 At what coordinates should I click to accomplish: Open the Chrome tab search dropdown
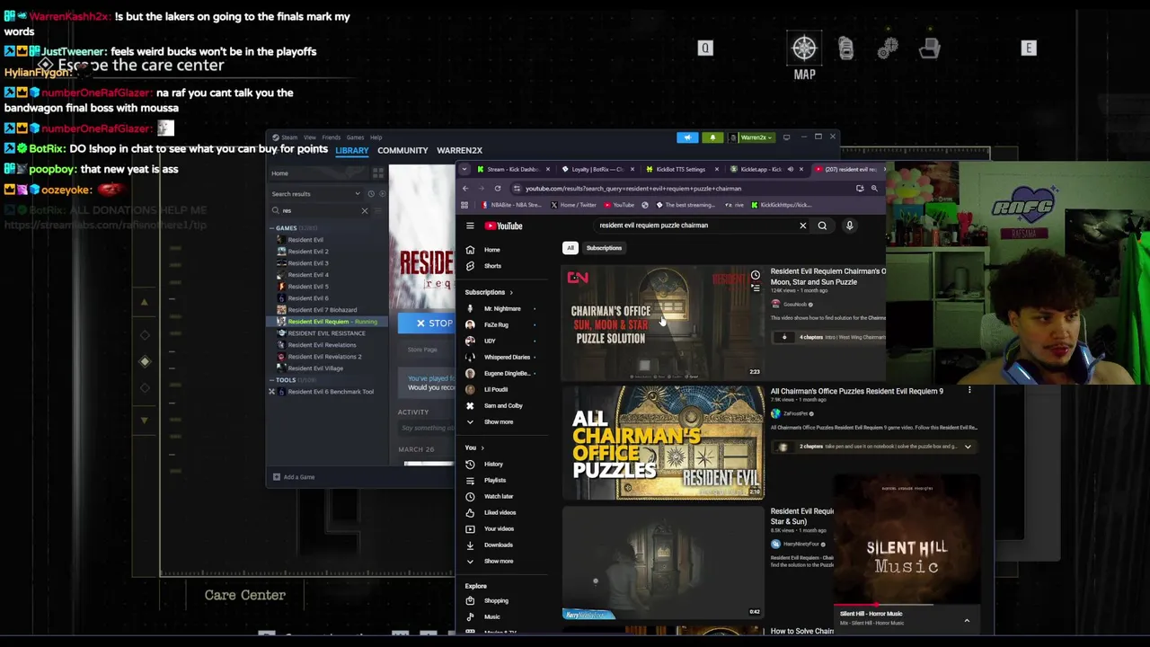point(464,169)
